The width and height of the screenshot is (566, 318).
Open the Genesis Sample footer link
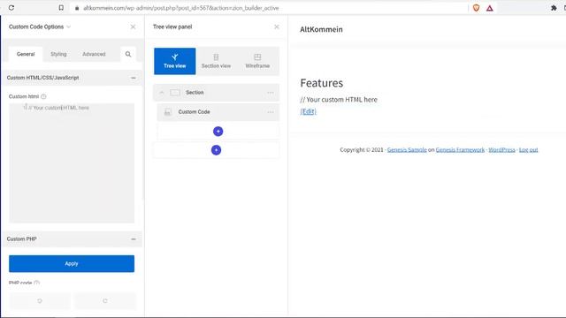click(x=407, y=149)
